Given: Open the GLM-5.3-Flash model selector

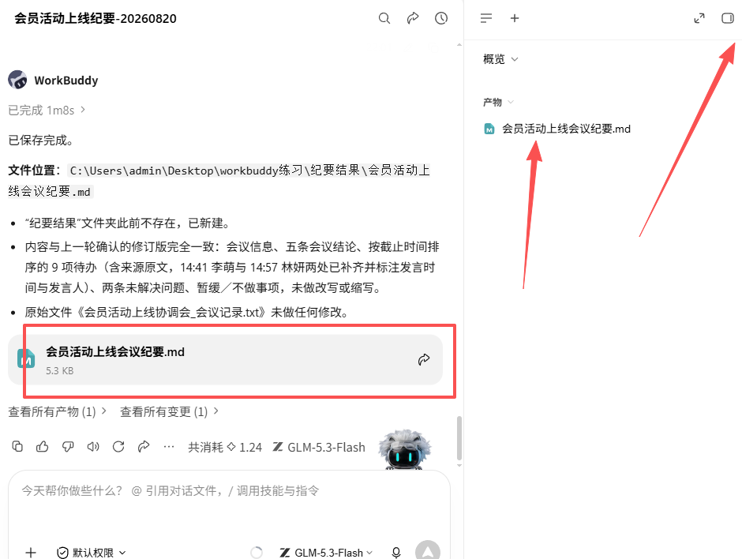Looking at the screenshot, I should click(326, 553).
